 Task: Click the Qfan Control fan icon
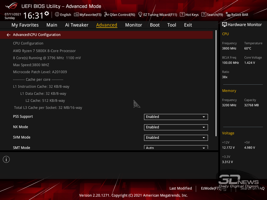point(107,15)
